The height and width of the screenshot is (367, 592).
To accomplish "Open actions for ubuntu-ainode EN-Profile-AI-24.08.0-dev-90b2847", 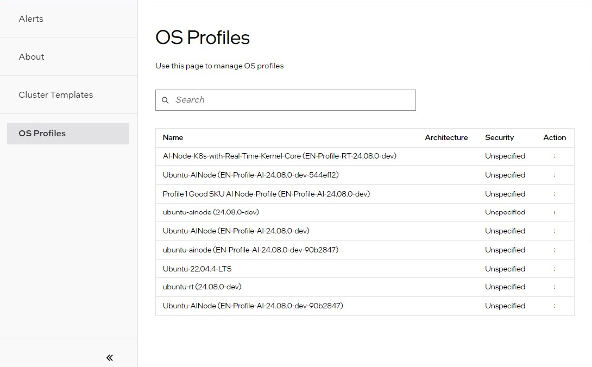I will (x=555, y=250).
